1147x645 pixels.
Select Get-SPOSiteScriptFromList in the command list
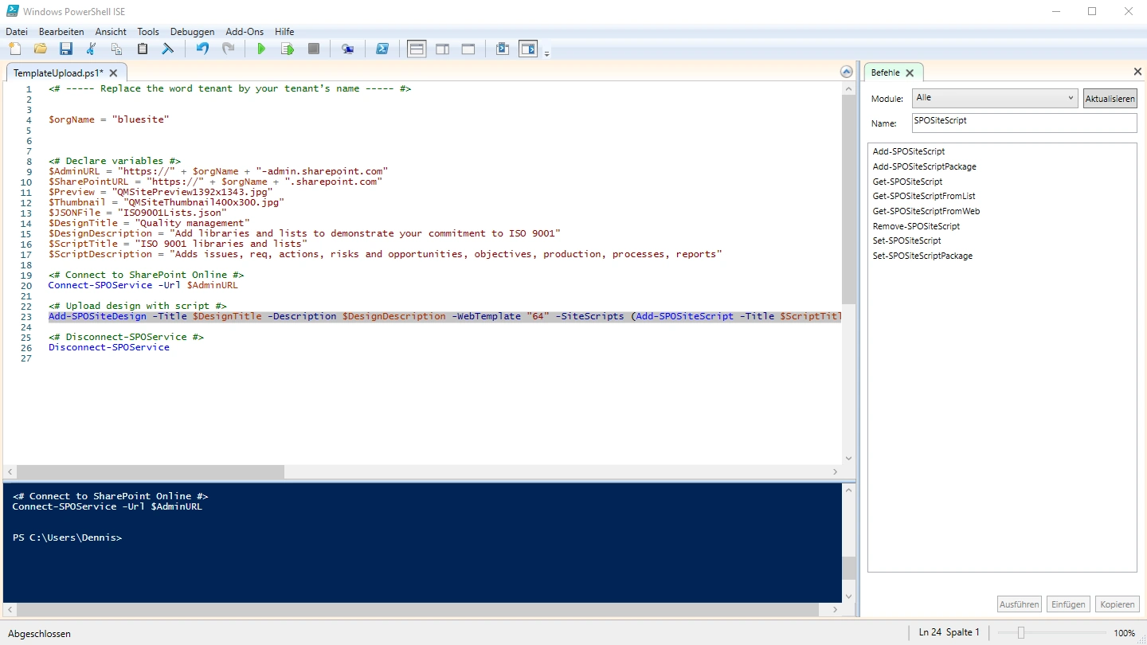click(x=924, y=196)
